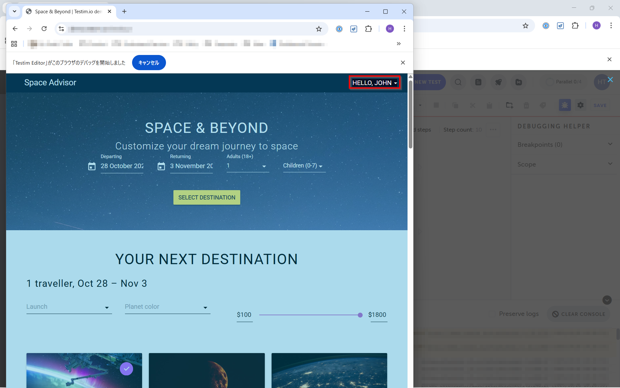Toggle the purple checkmark on first destination
The height and width of the screenshot is (388, 620).
click(x=126, y=369)
